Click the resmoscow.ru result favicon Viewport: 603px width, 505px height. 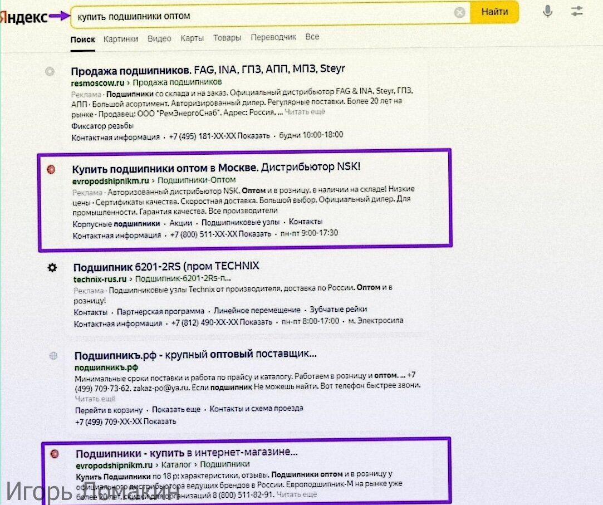click(50, 71)
